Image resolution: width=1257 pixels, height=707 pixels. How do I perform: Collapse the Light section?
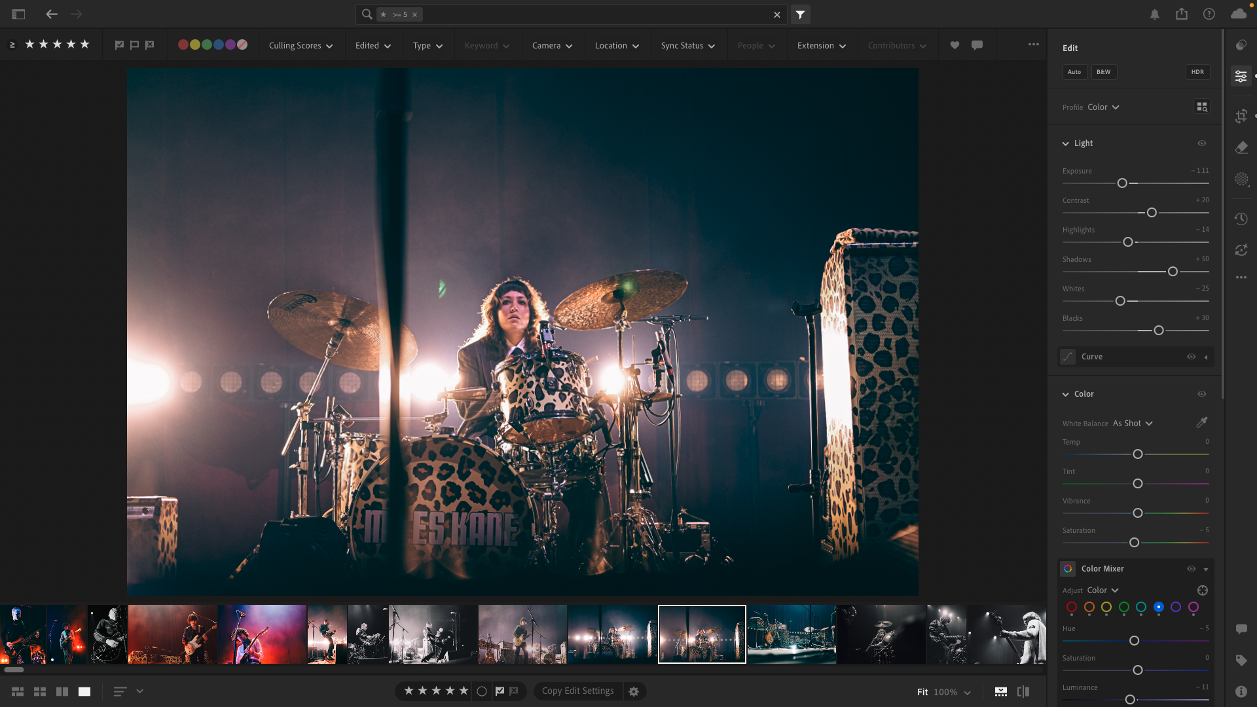(x=1065, y=143)
